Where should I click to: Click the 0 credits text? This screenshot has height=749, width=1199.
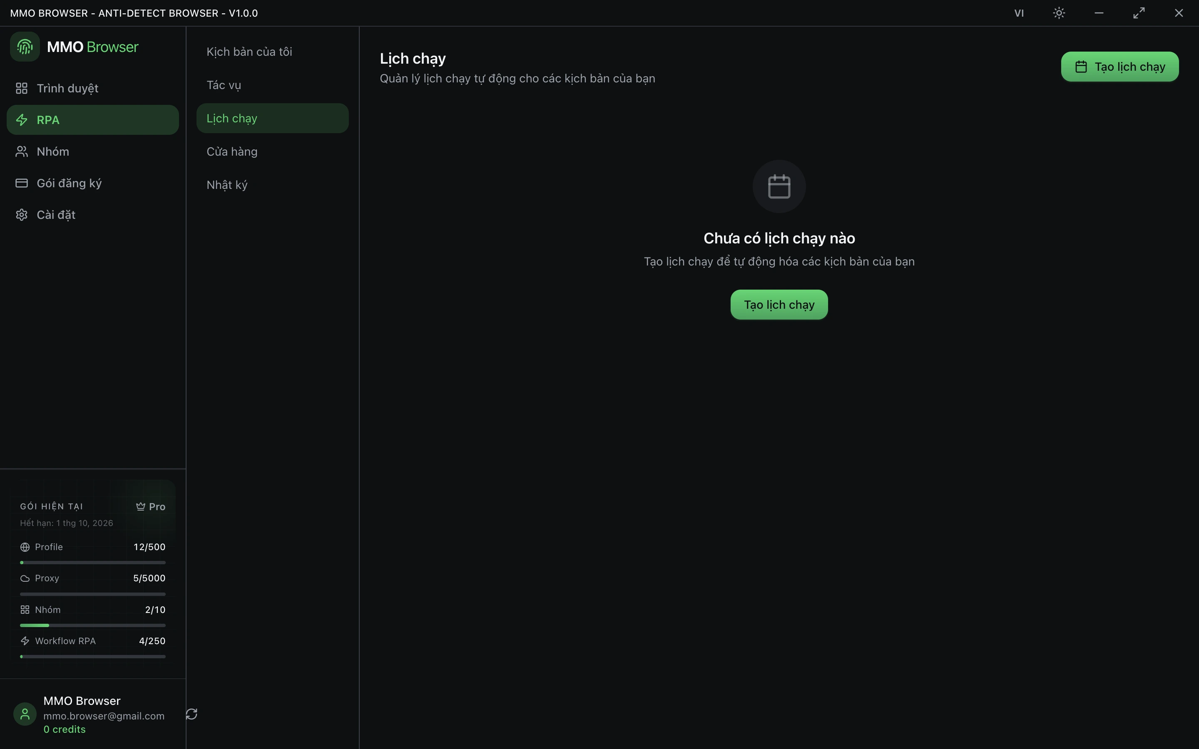pos(65,729)
